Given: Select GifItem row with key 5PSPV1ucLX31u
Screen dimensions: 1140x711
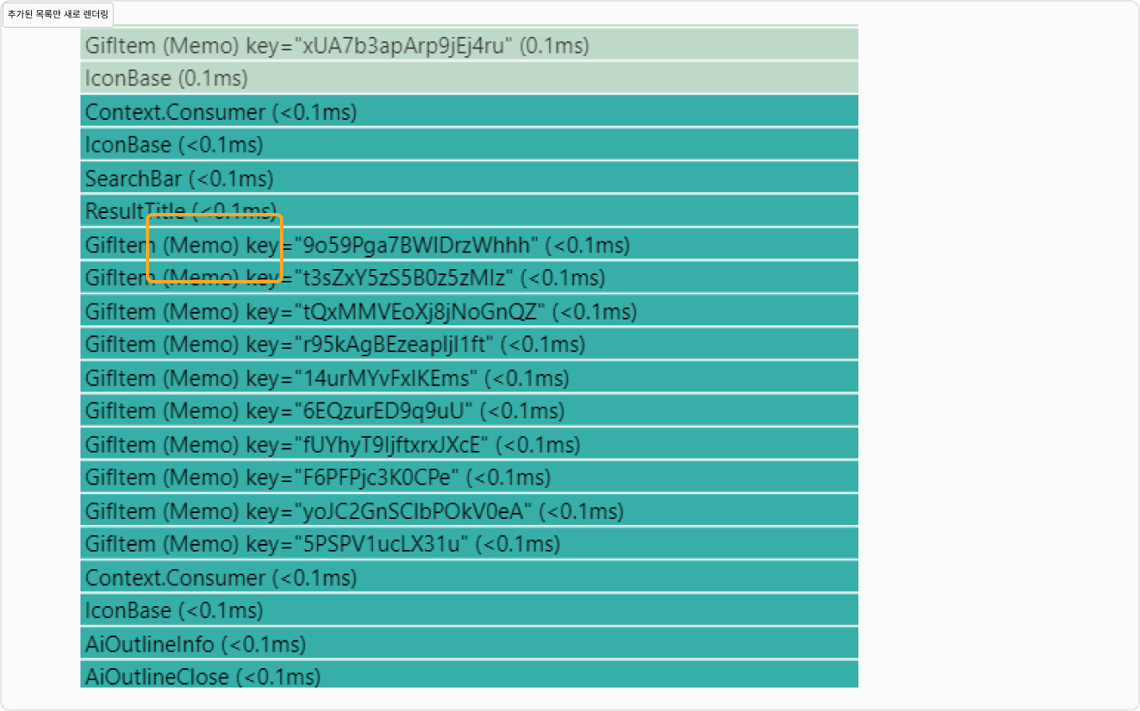Looking at the screenshot, I should (x=469, y=543).
